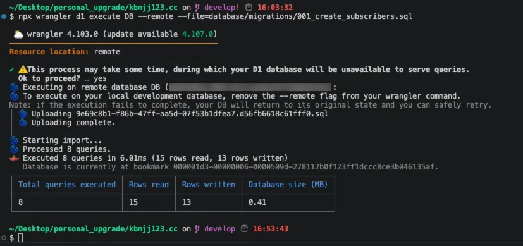Click the swirl icon beside 'To execute on your local'
This screenshot has width=523, height=246.
click(x=14, y=96)
